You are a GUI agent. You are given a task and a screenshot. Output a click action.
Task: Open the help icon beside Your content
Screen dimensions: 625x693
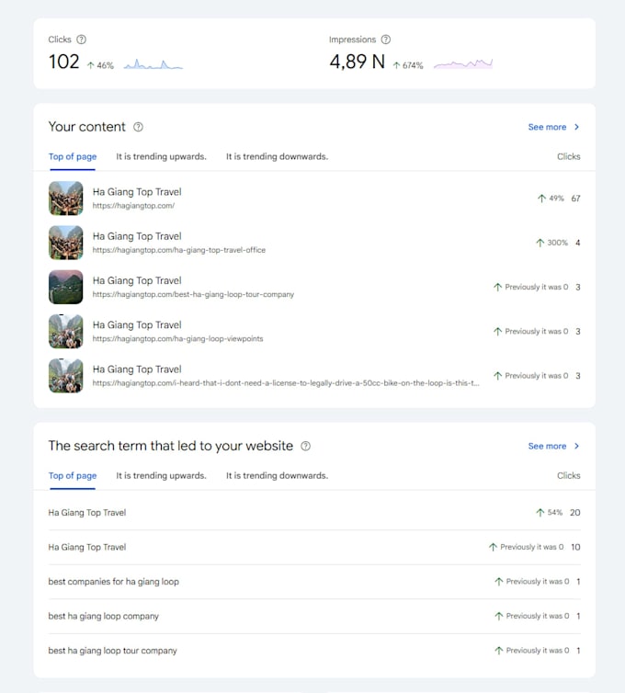(139, 127)
